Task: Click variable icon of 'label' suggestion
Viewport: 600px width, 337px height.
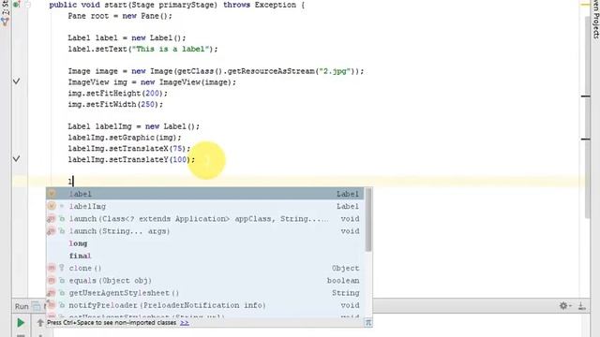Action: click(52, 194)
